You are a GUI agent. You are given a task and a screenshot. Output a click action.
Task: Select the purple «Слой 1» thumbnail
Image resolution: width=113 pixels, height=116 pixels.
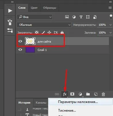[x=30, y=50]
